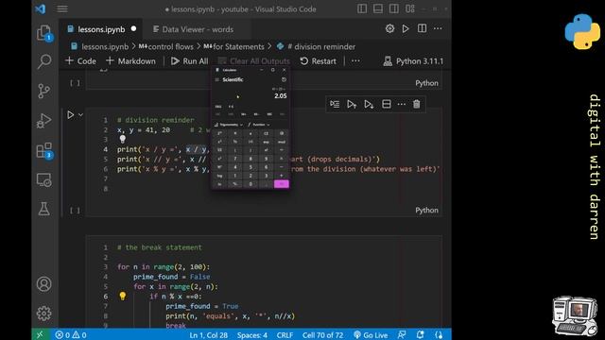Click Go Live in status bar
Image resolution: width=605 pixels, height=340 pixels.
click(371, 334)
